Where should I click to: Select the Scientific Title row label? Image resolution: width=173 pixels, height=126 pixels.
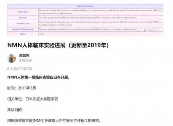coord(23,23)
